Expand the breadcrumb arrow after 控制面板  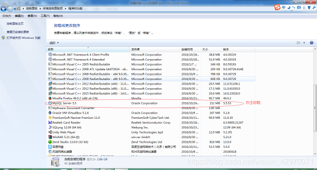tap(40, 9)
